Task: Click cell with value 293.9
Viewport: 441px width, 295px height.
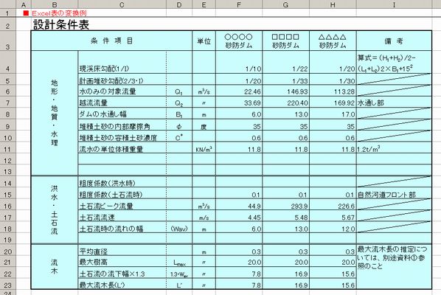Action: (x=285, y=205)
